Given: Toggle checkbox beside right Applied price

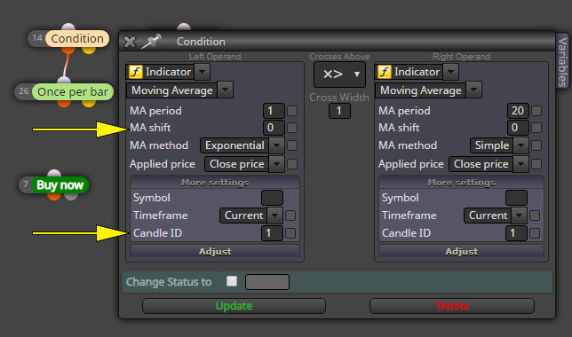Looking at the screenshot, I should (536, 164).
